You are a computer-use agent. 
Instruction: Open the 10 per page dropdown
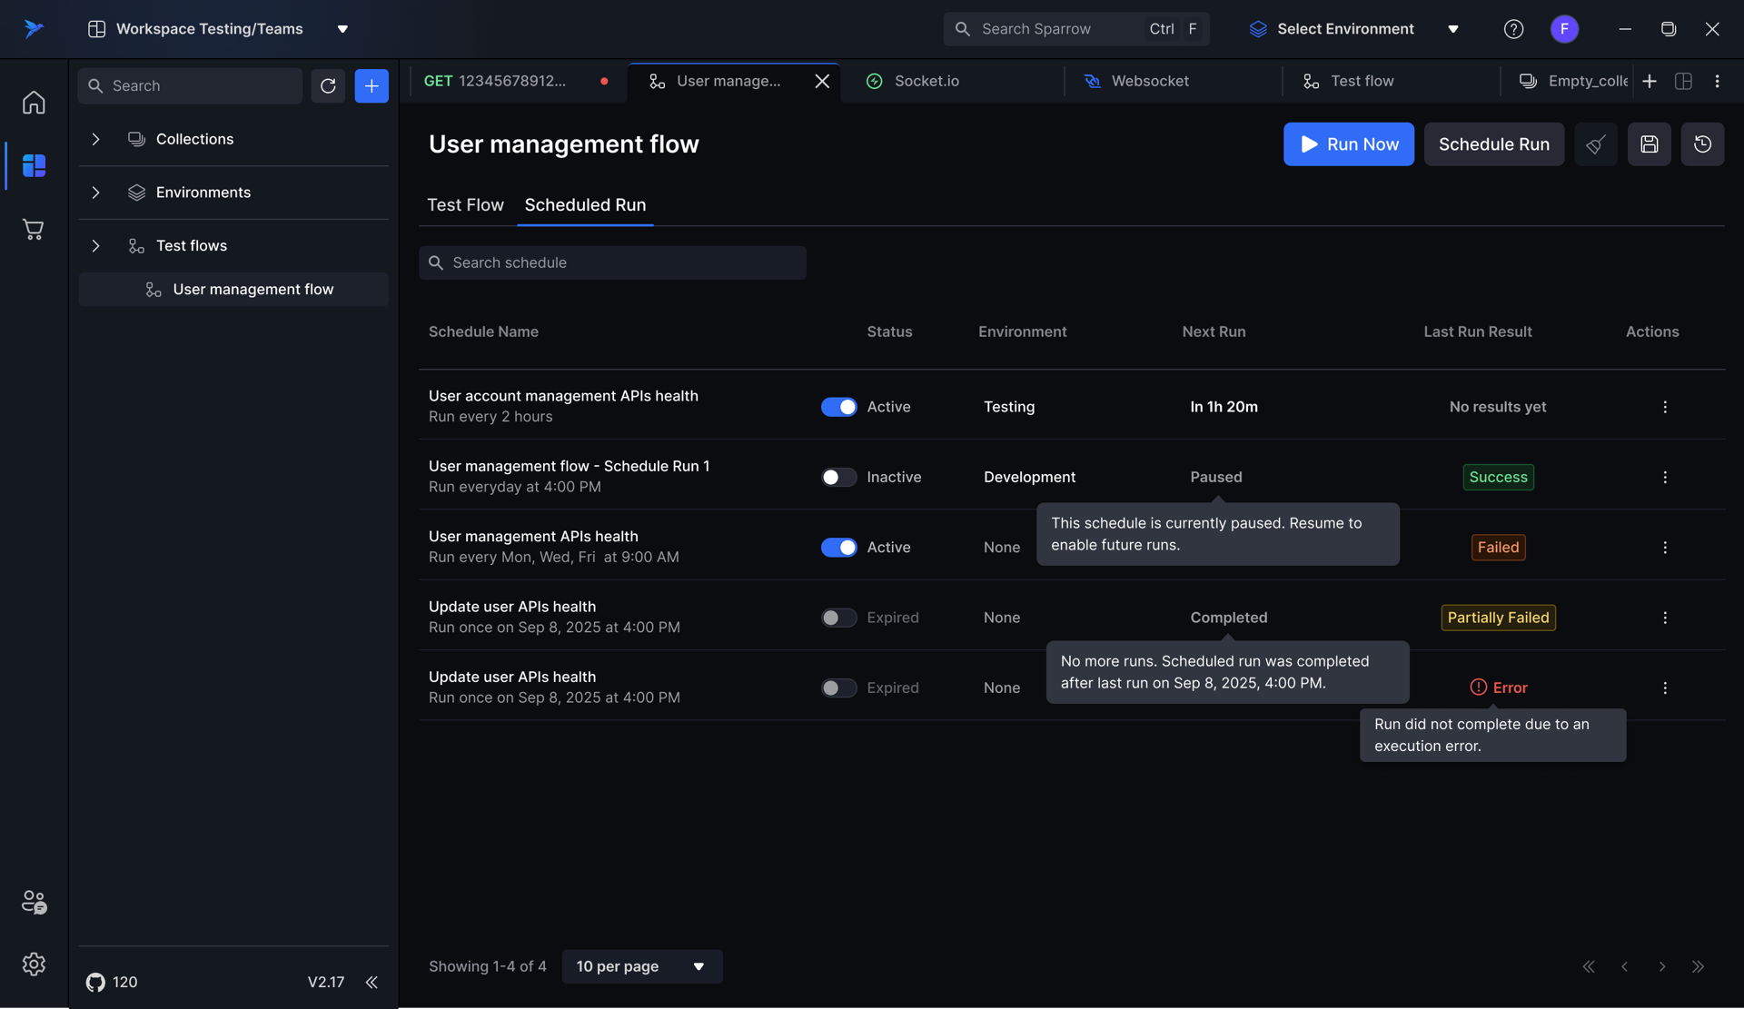641,966
